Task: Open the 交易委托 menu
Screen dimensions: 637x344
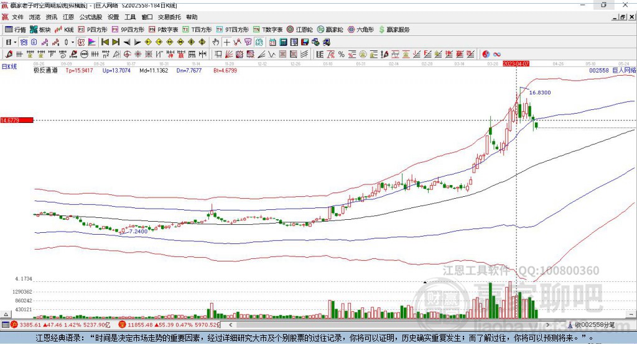Action: coord(169,17)
